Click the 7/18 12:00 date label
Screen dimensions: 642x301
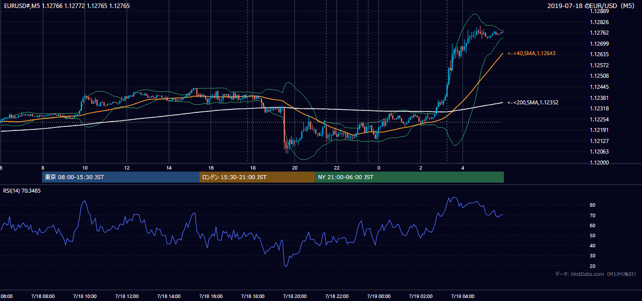pyautogui.click(x=127, y=296)
